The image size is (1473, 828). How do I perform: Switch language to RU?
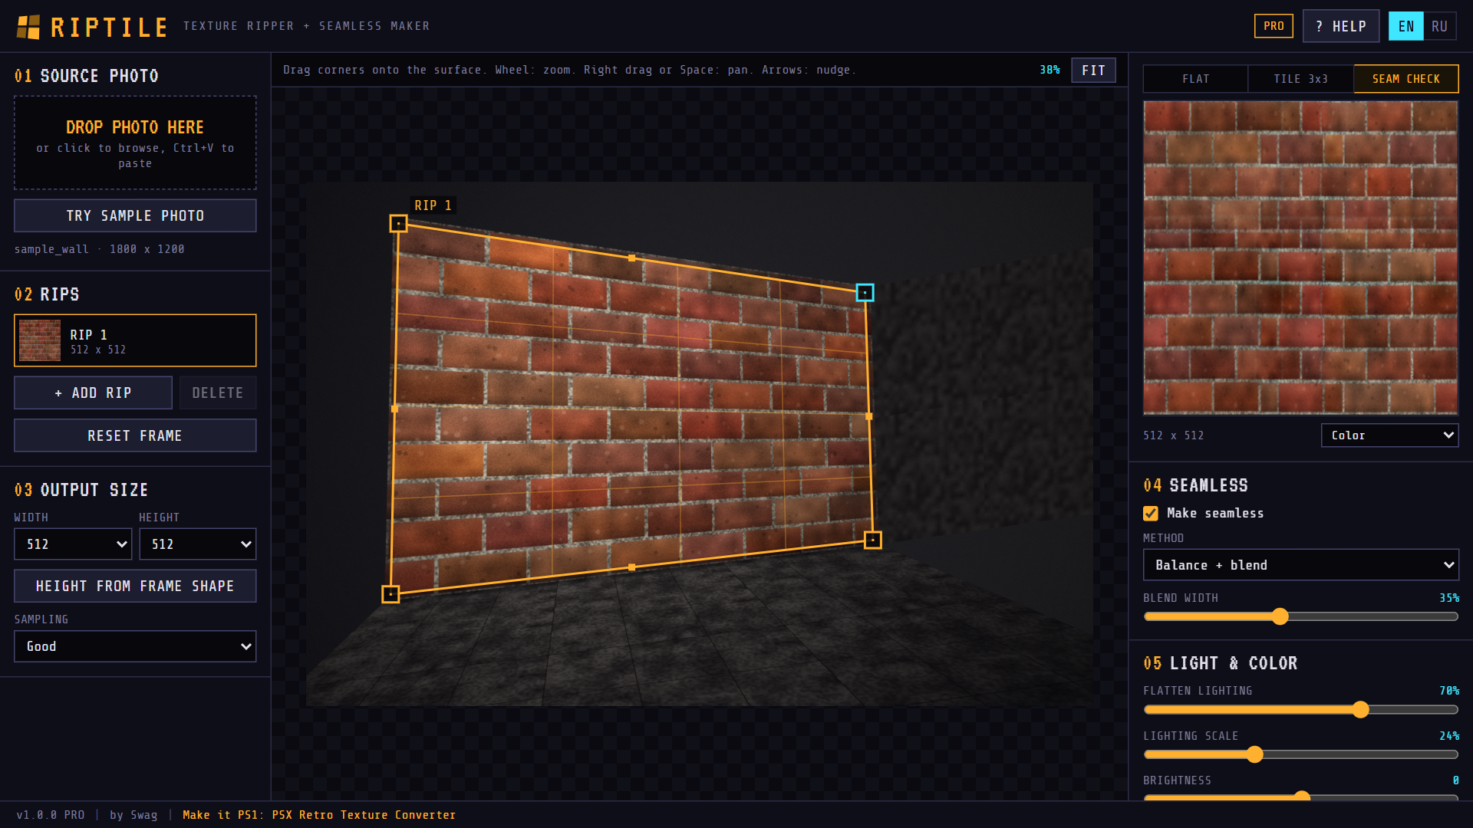[1439, 26]
